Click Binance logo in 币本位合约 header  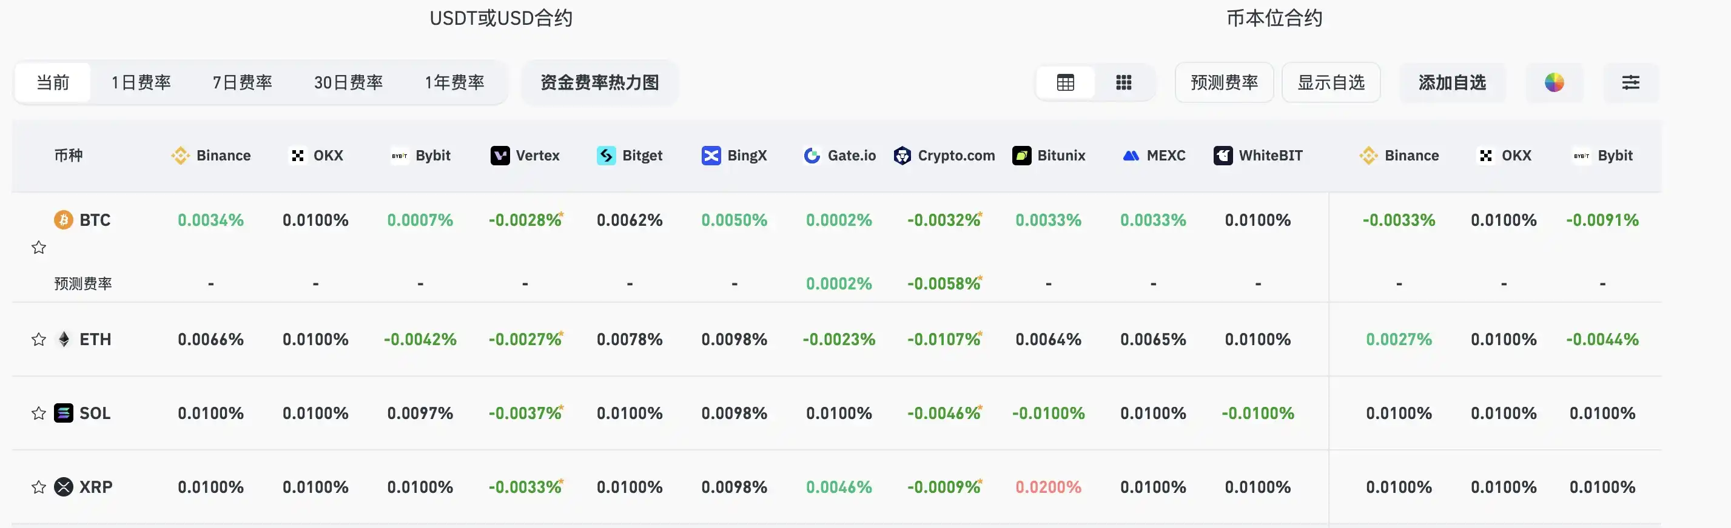1368,156
